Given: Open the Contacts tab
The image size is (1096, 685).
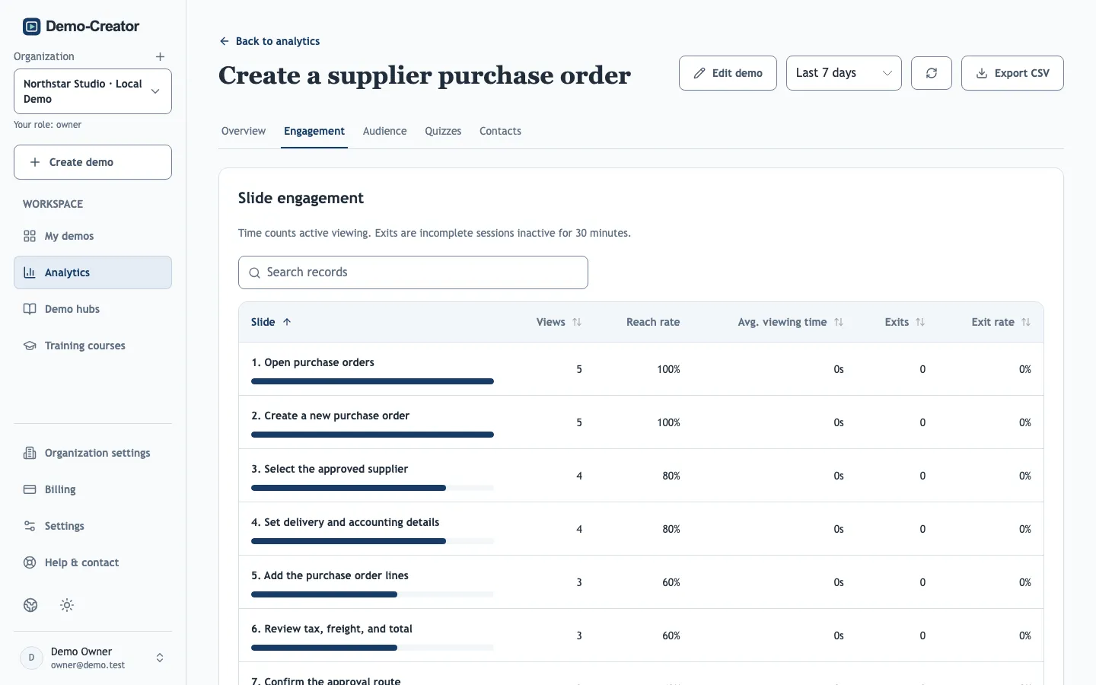Looking at the screenshot, I should 500,131.
